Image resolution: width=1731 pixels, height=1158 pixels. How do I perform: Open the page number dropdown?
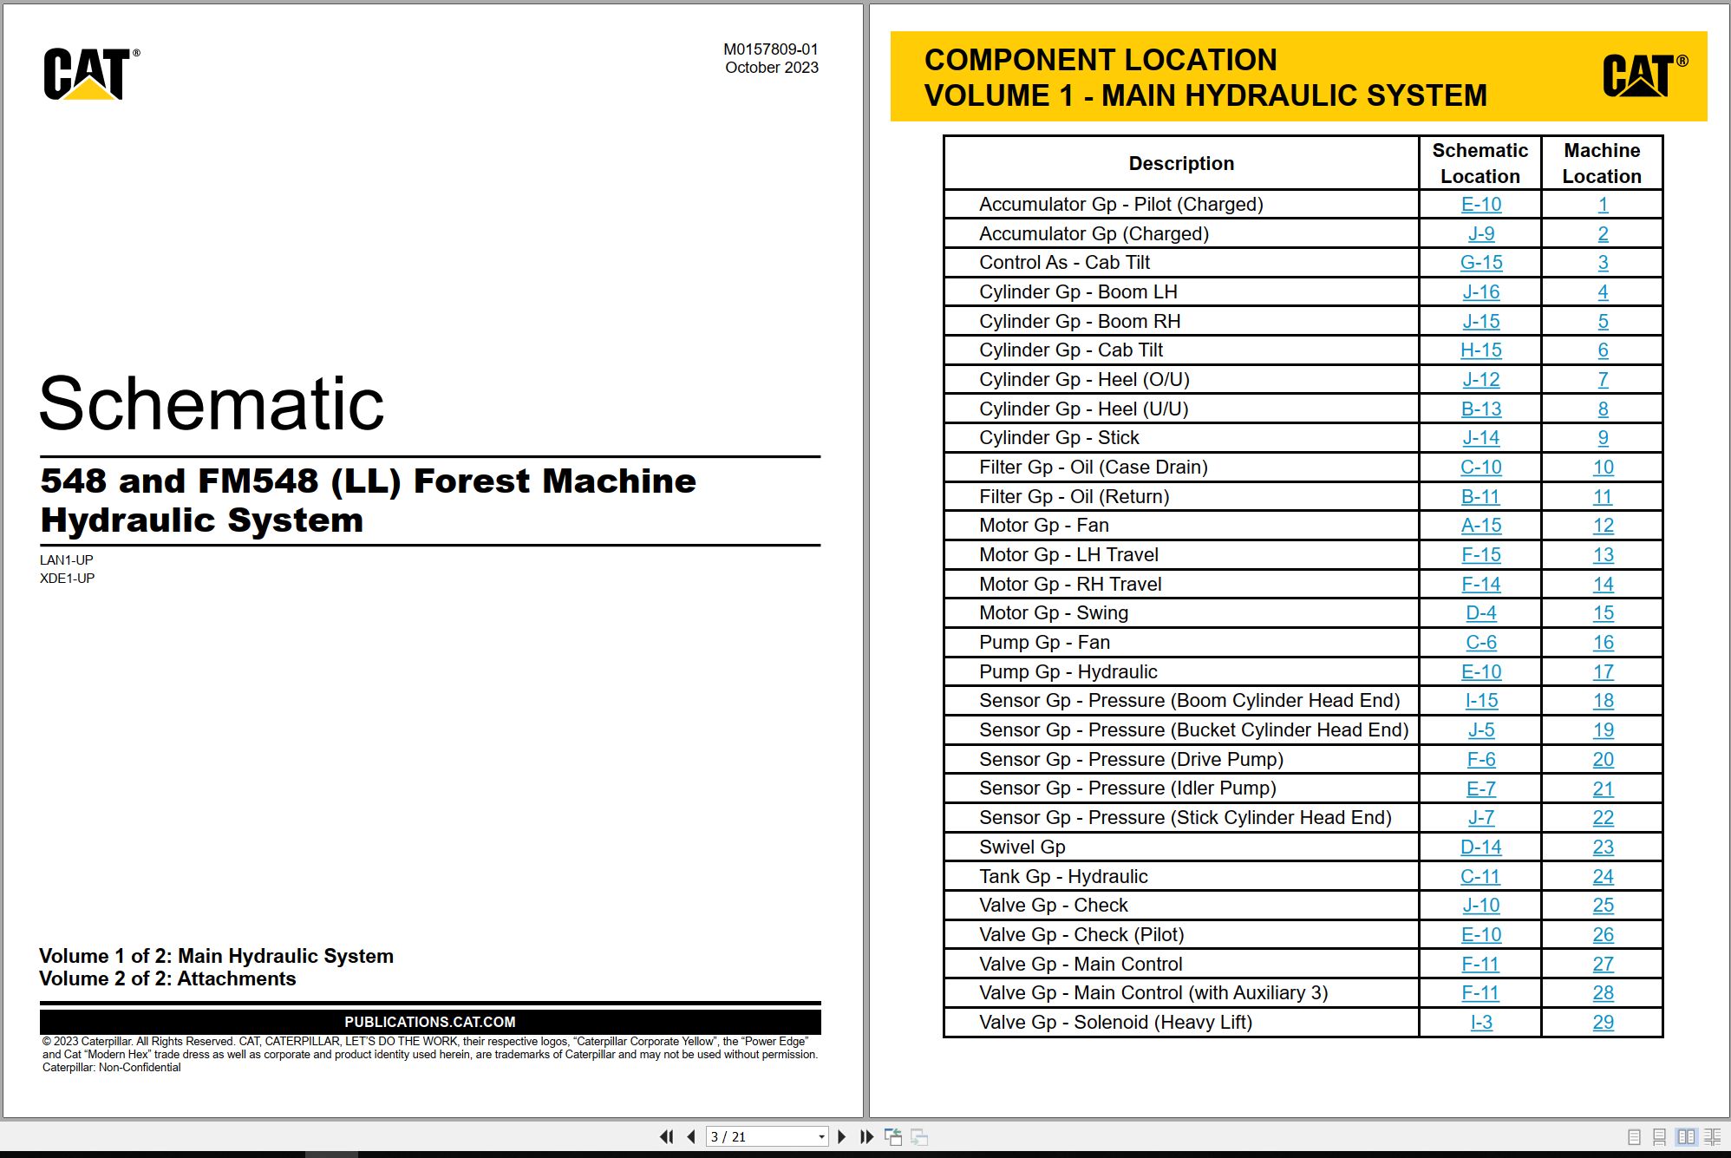pyautogui.click(x=821, y=1136)
